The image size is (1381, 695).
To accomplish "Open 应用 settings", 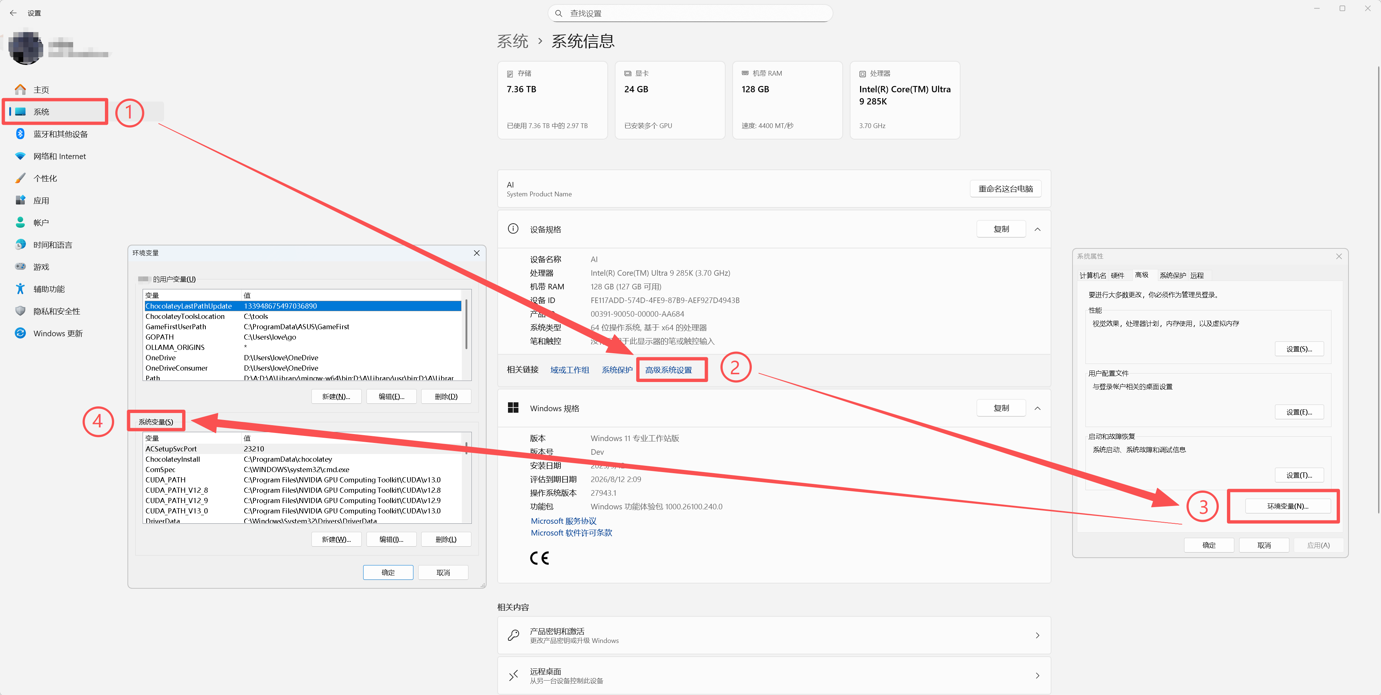I will tap(41, 200).
